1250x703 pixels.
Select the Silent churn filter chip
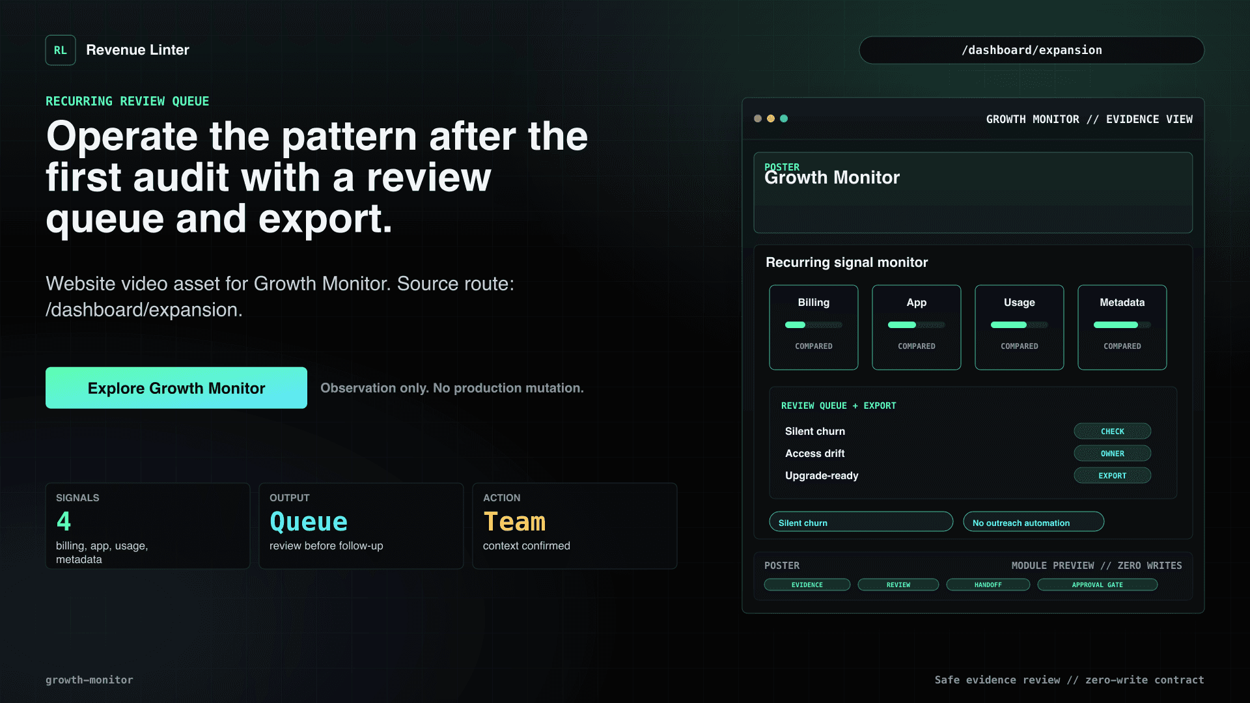861,522
